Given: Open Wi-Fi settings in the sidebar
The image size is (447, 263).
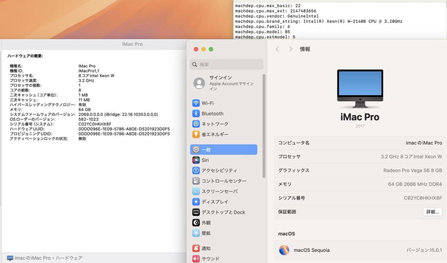Looking at the screenshot, I should [x=207, y=103].
